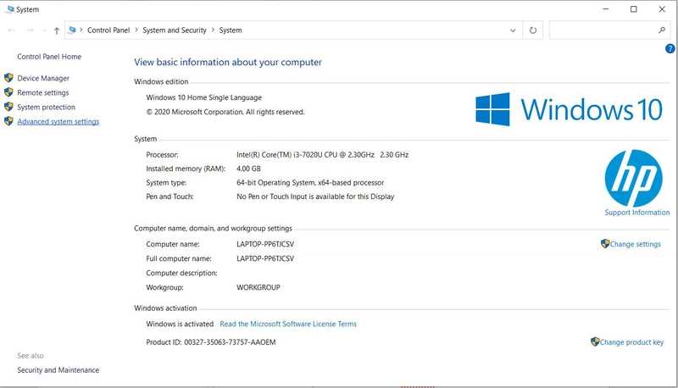
Task: Click the Windows 10 logo
Action: click(x=569, y=109)
